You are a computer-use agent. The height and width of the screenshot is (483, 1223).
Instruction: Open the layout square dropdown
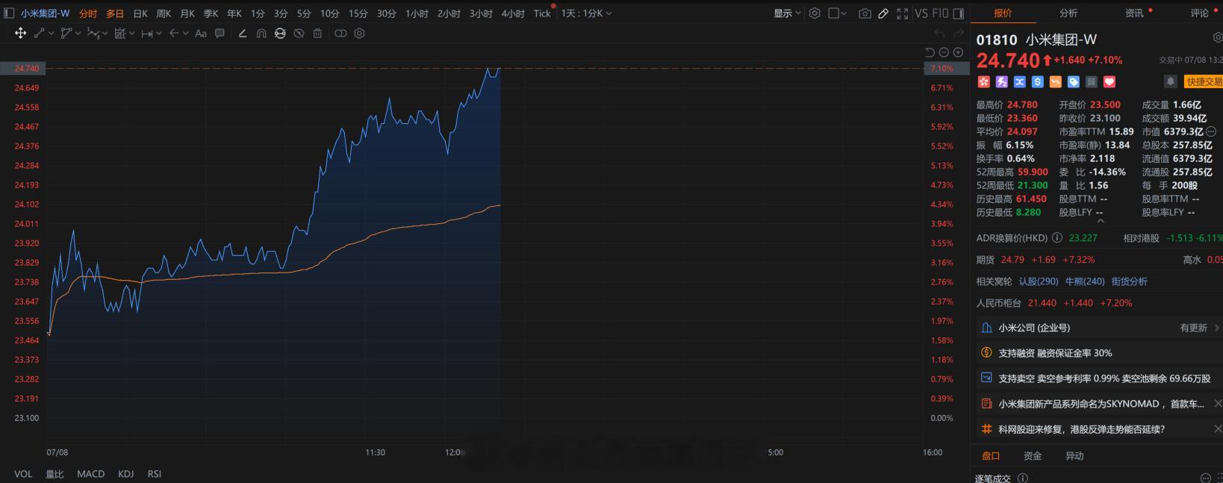pyautogui.click(x=838, y=13)
